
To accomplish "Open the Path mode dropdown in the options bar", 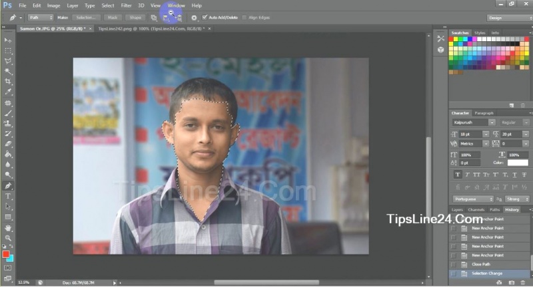I will pos(41,17).
